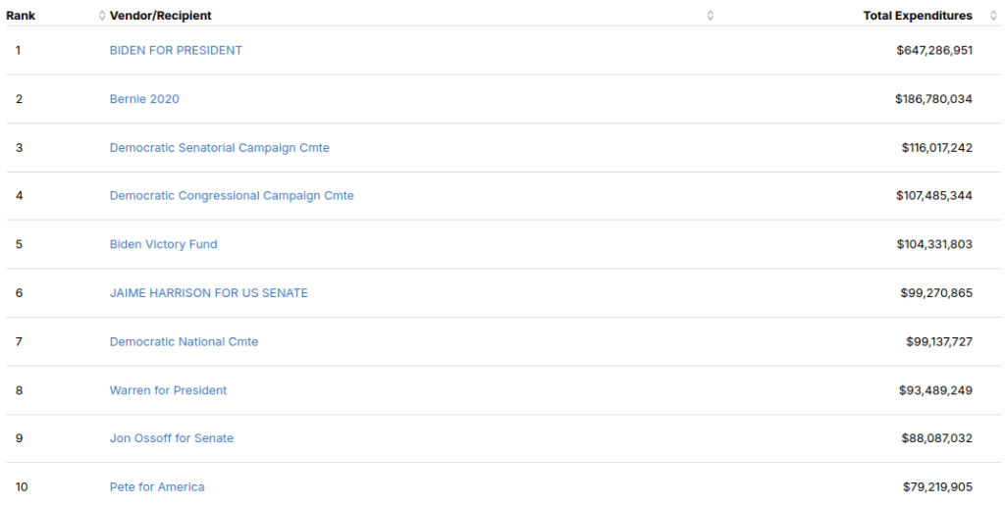Click rank 4 beside Democratic Congressional Cmte
The image size is (1005, 506).
click(x=19, y=195)
